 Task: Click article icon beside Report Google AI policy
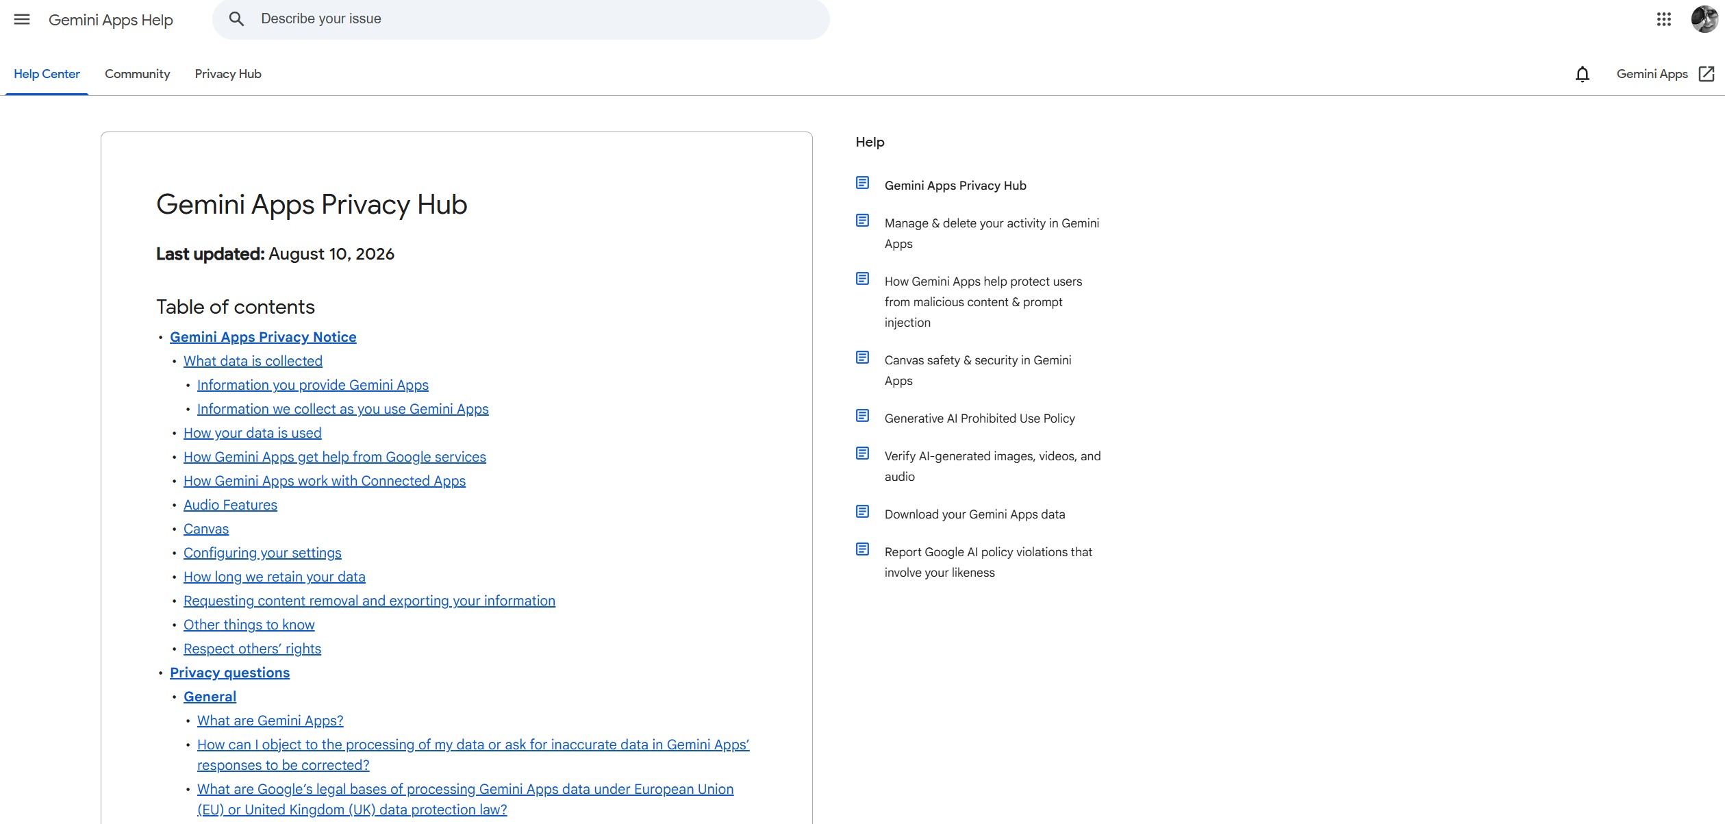point(862,549)
